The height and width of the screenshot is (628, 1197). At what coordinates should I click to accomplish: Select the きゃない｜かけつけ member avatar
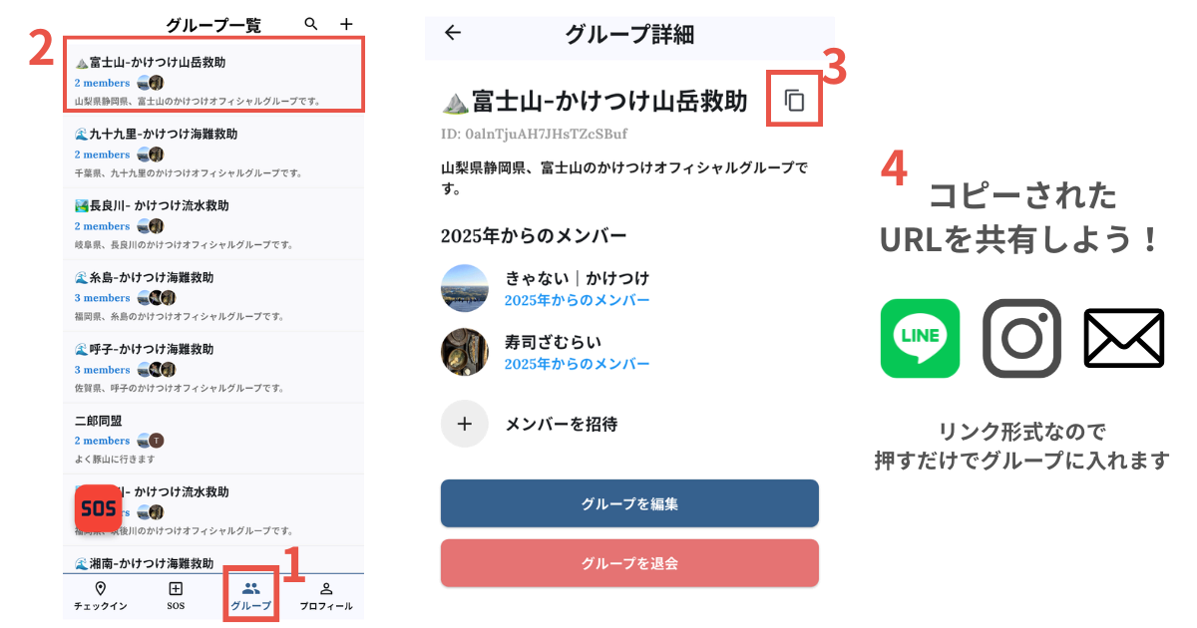(x=465, y=288)
